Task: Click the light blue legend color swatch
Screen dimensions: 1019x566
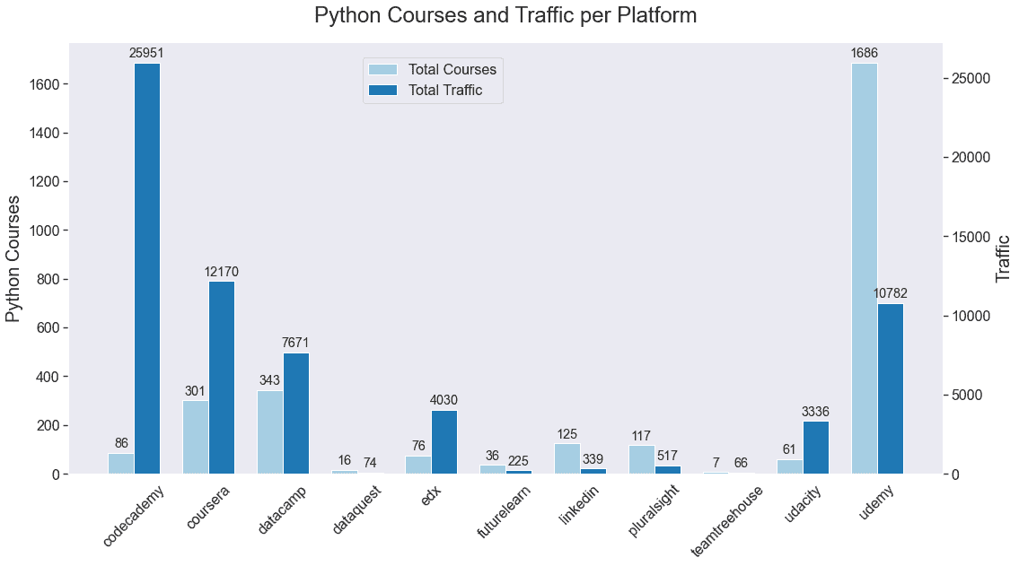Action: click(x=381, y=67)
